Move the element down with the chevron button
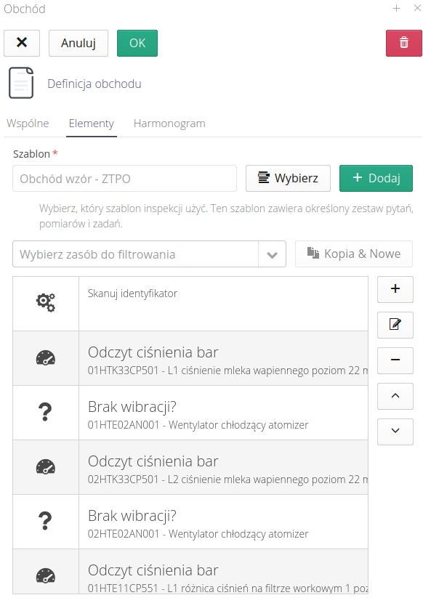The height and width of the screenshot is (611, 423). pos(395,432)
